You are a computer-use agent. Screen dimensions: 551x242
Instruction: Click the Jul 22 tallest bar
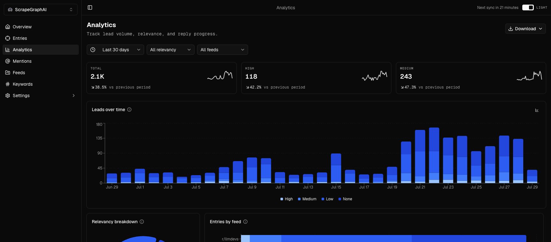pos(434,155)
